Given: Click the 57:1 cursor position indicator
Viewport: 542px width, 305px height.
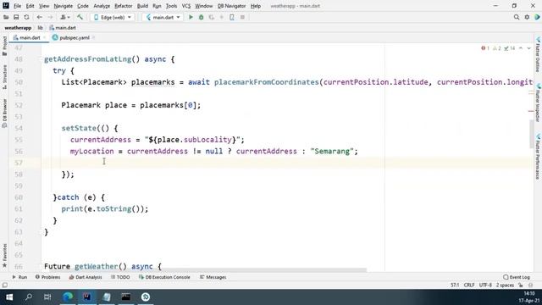Looking at the screenshot, I should (455, 286).
